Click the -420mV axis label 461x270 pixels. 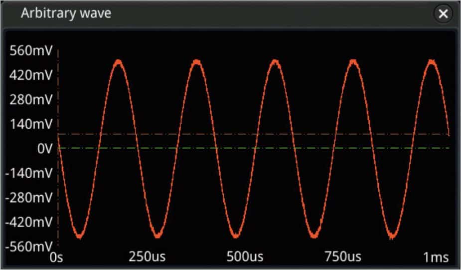pyautogui.click(x=29, y=222)
